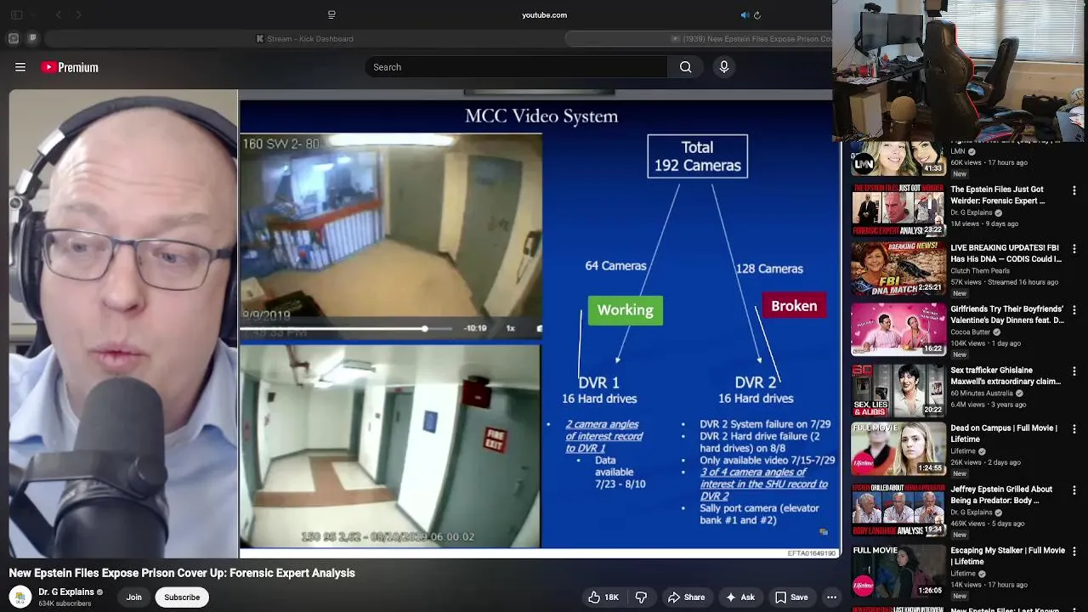Subscribe to Dr. G Explains
This screenshot has height=612, width=1088.
coord(182,598)
